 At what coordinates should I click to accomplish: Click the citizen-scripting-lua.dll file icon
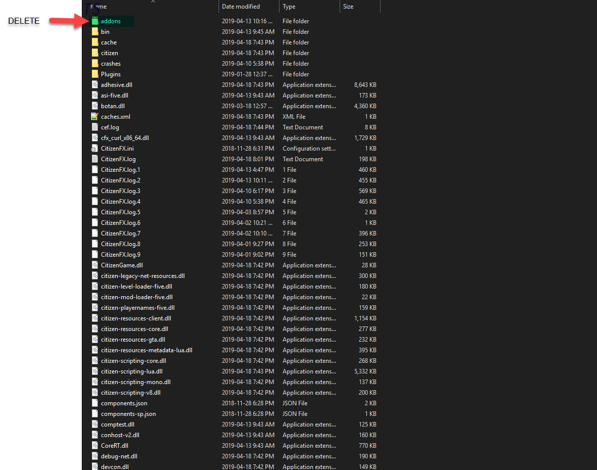(x=95, y=371)
